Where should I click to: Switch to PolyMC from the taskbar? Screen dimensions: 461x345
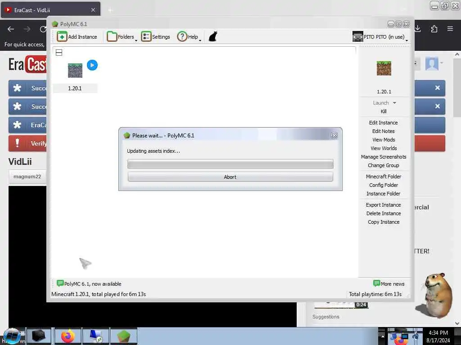[x=124, y=336]
